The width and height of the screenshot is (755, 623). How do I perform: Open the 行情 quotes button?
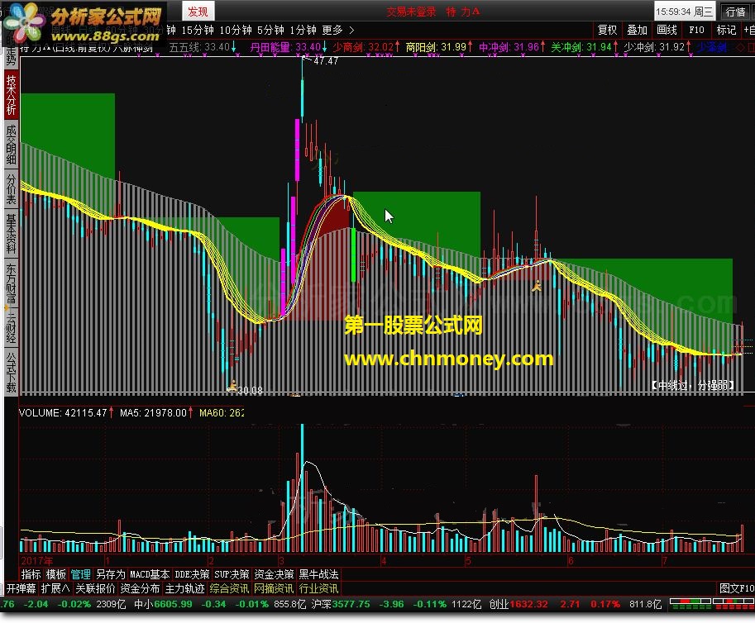(736, 12)
